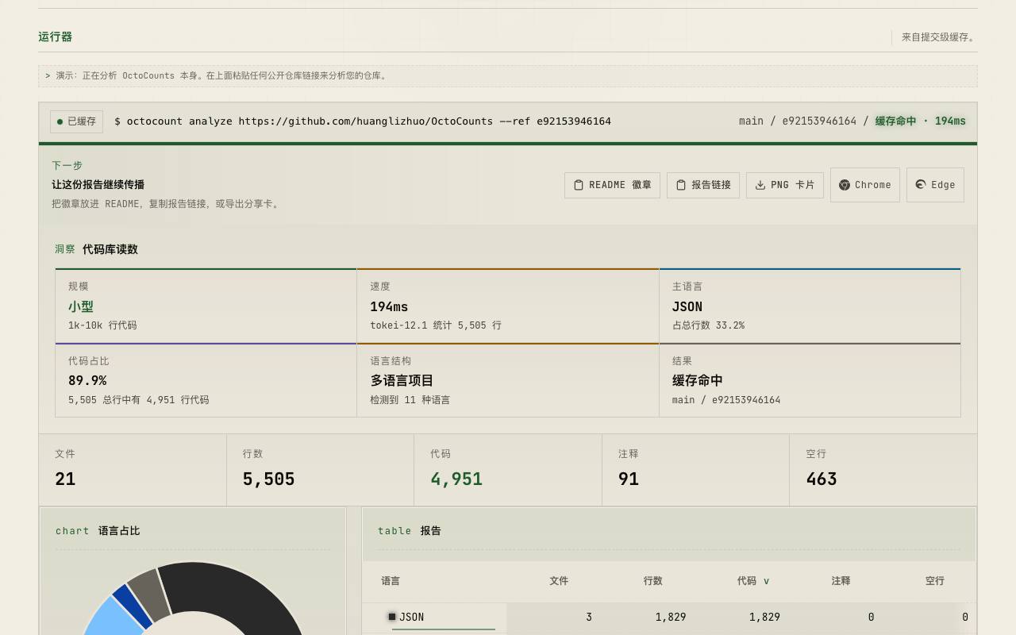Click the table 报告 panel heading

click(410, 531)
